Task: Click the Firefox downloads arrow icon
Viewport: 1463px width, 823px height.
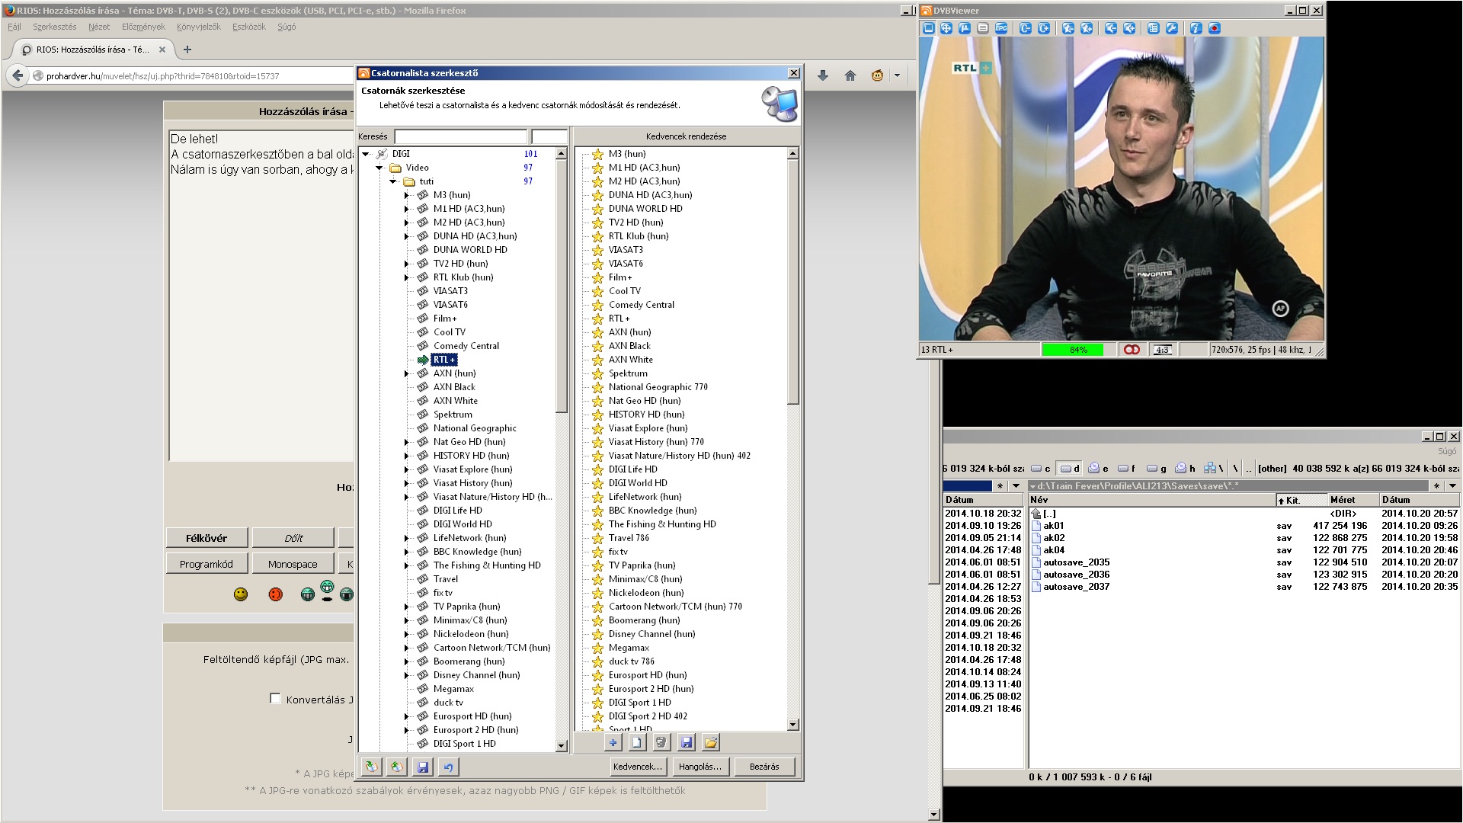Action: [823, 75]
